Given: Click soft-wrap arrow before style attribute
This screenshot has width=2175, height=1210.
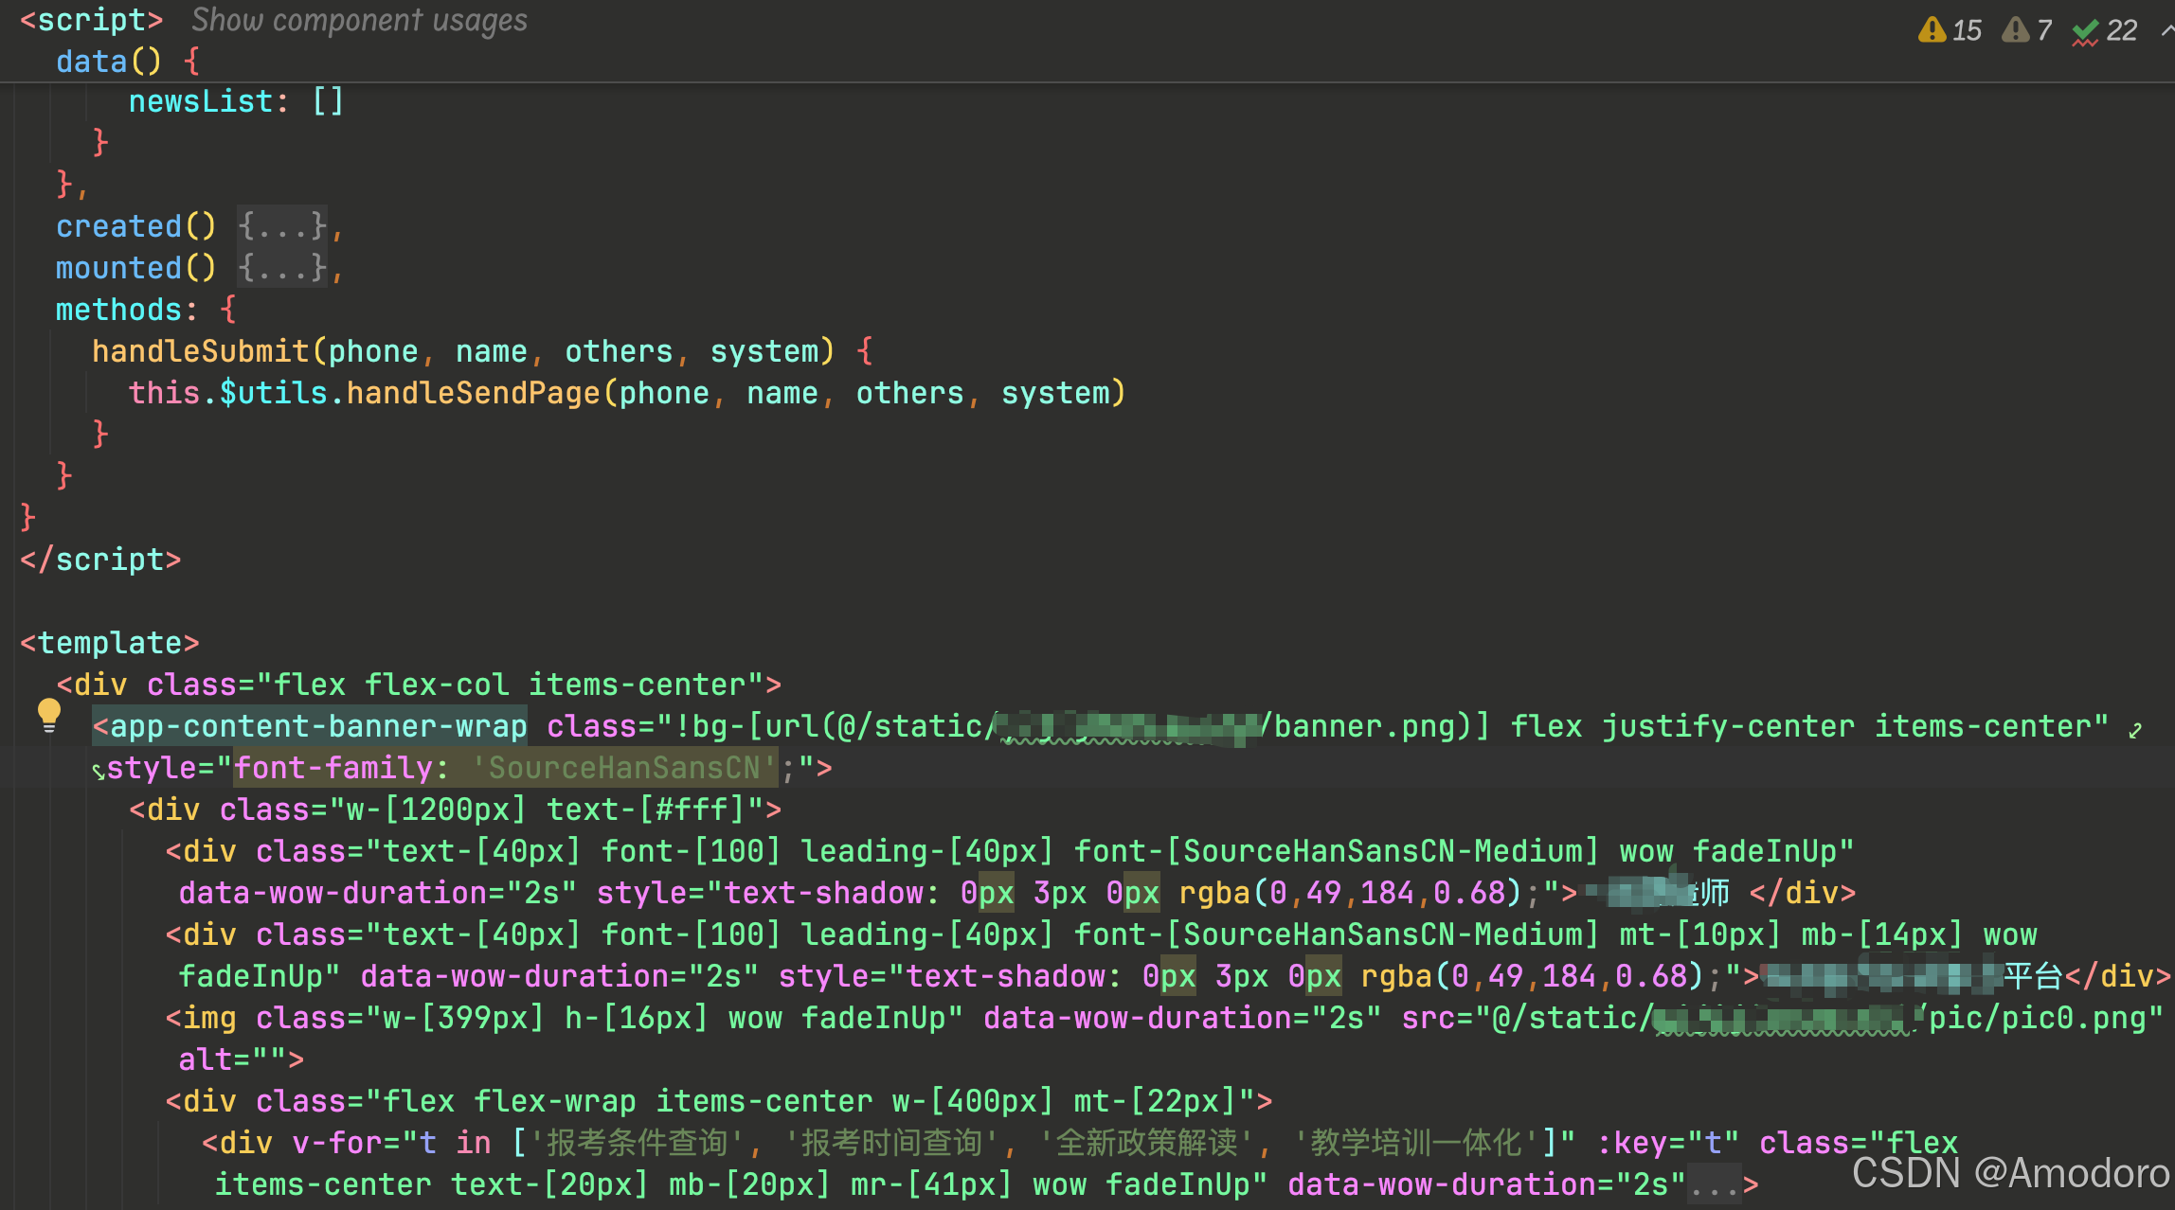Looking at the screenshot, I should coord(99,771).
